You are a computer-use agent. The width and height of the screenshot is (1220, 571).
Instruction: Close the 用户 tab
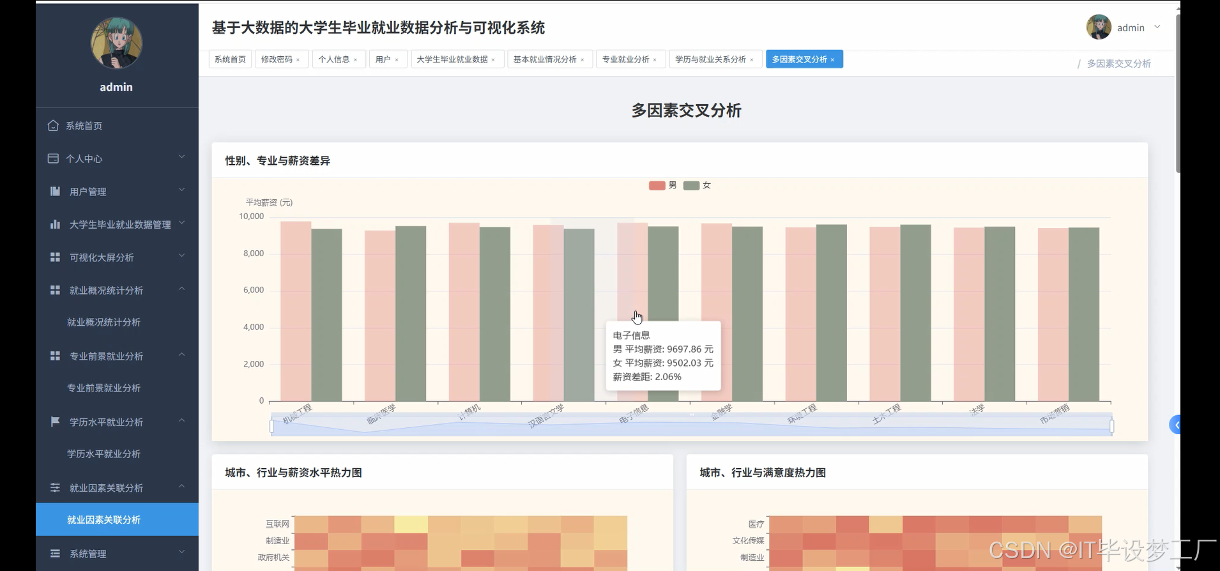(x=397, y=60)
